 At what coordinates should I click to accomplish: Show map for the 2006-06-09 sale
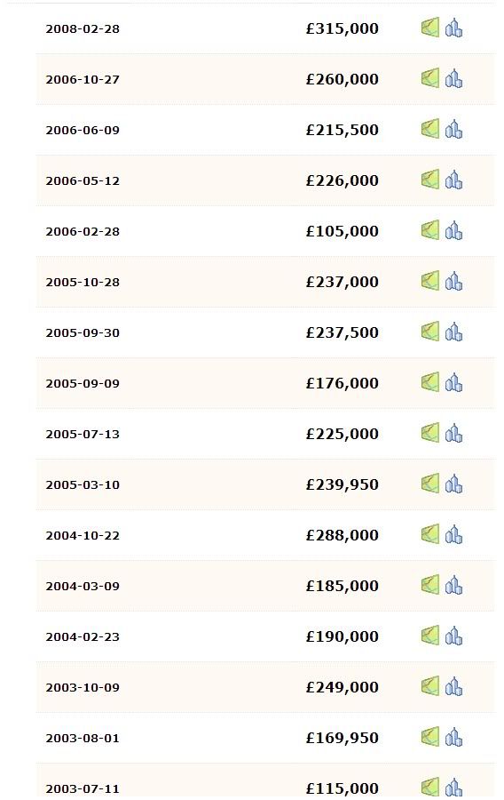[430, 129]
